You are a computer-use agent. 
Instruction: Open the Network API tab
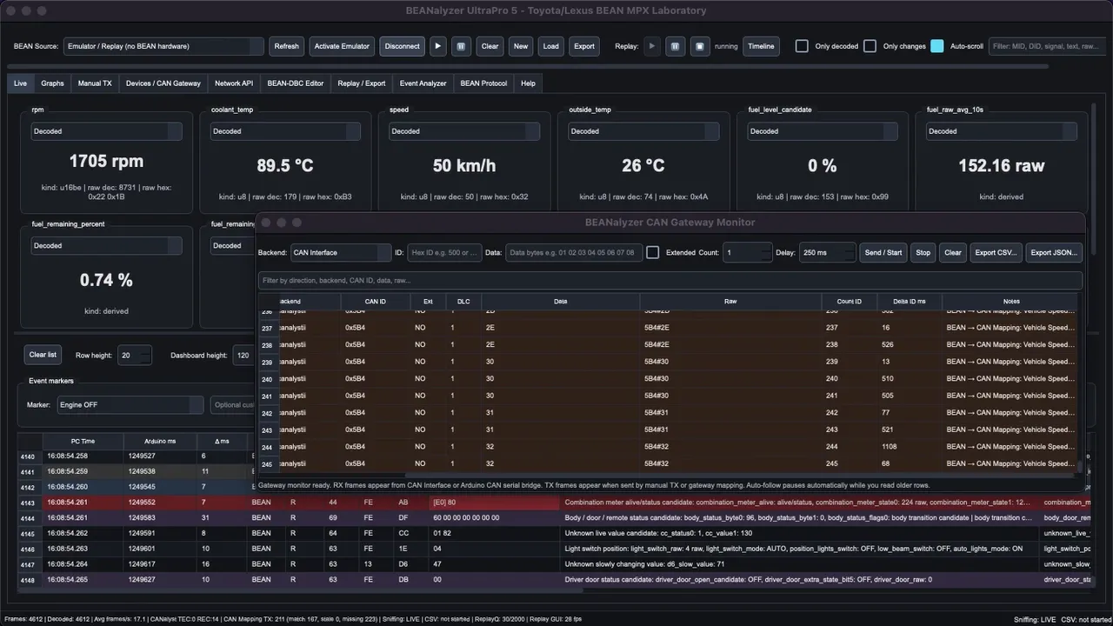[x=234, y=83]
